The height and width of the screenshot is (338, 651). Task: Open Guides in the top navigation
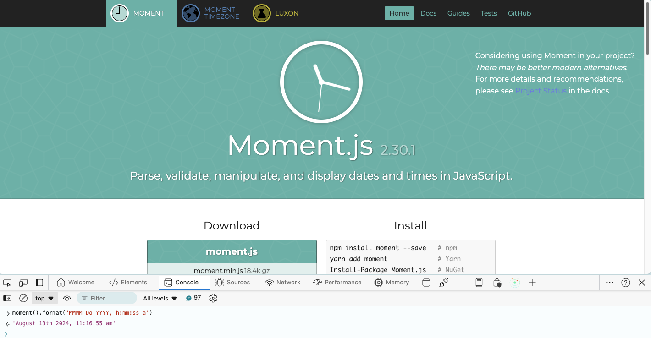458,13
